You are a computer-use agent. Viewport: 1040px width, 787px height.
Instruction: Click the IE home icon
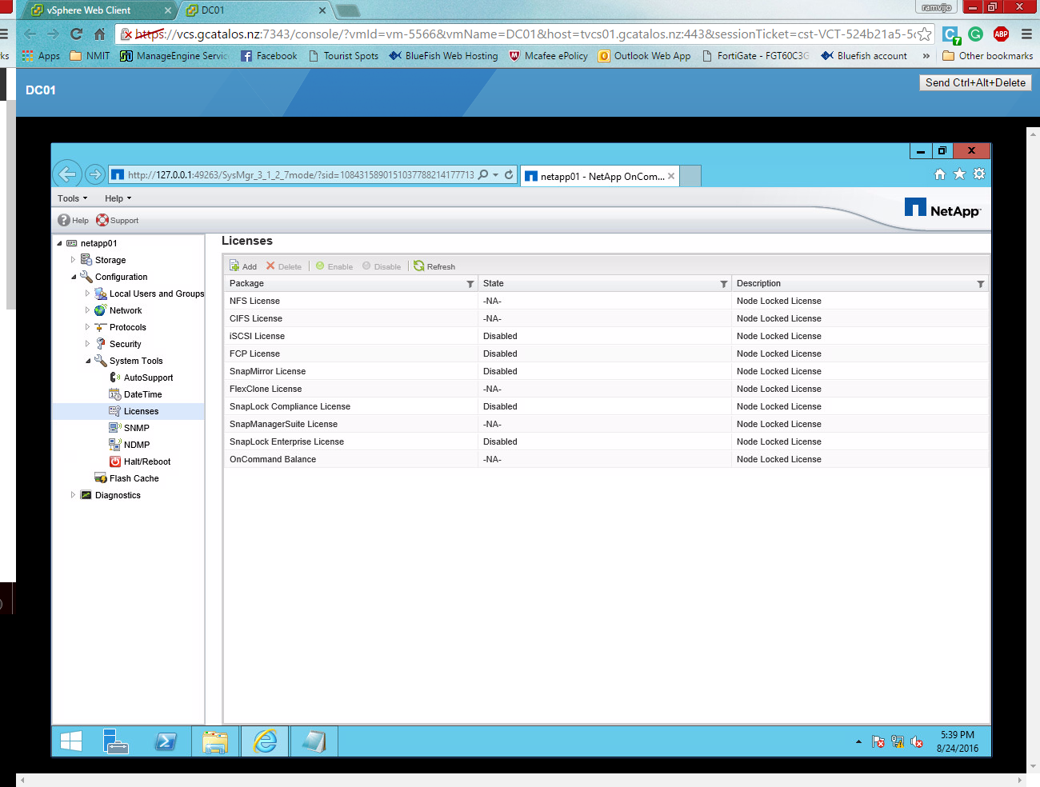pos(940,174)
